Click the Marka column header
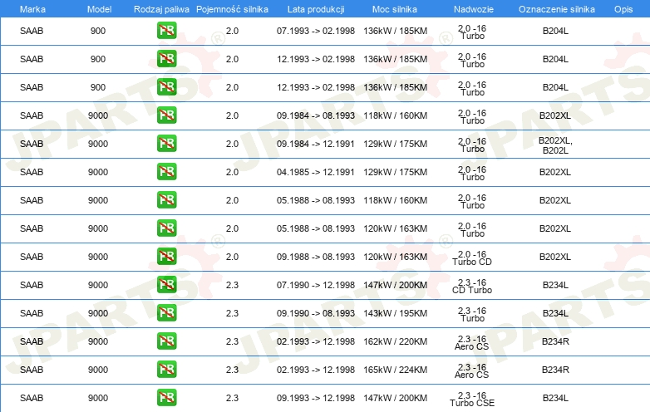This screenshot has height=412, width=650. pyautogui.click(x=32, y=9)
